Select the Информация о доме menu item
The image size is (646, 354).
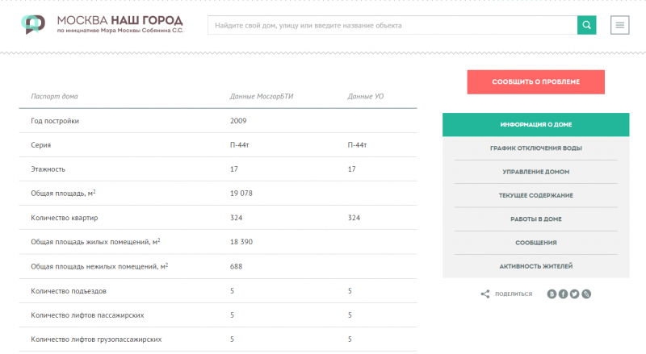click(536, 125)
